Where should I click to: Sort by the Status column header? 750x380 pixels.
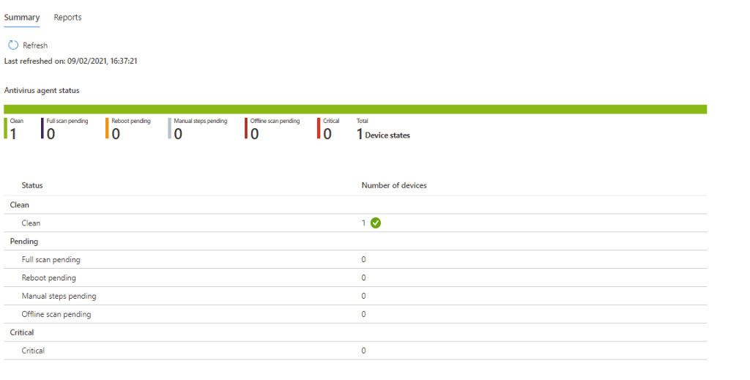(x=32, y=186)
